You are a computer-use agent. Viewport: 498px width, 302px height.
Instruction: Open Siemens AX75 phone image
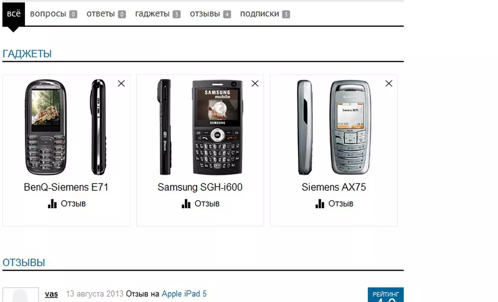click(334, 127)
